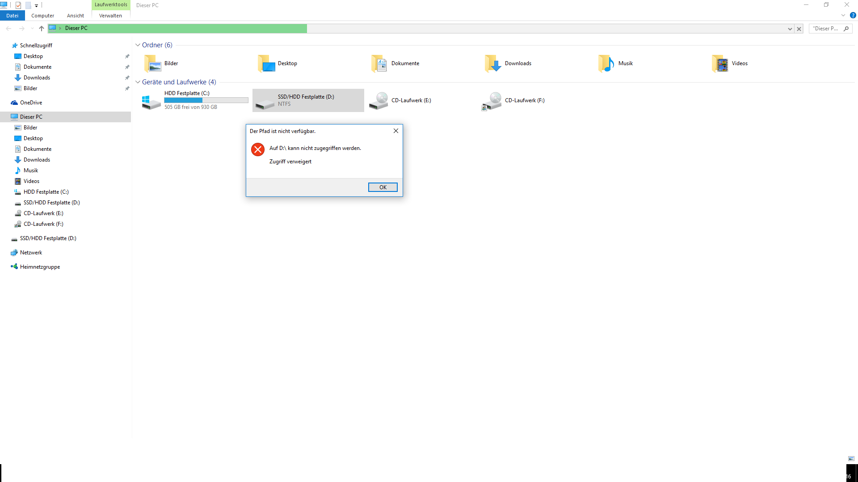Collapse the Geräte und Laufwerke group

coord(138,82)
